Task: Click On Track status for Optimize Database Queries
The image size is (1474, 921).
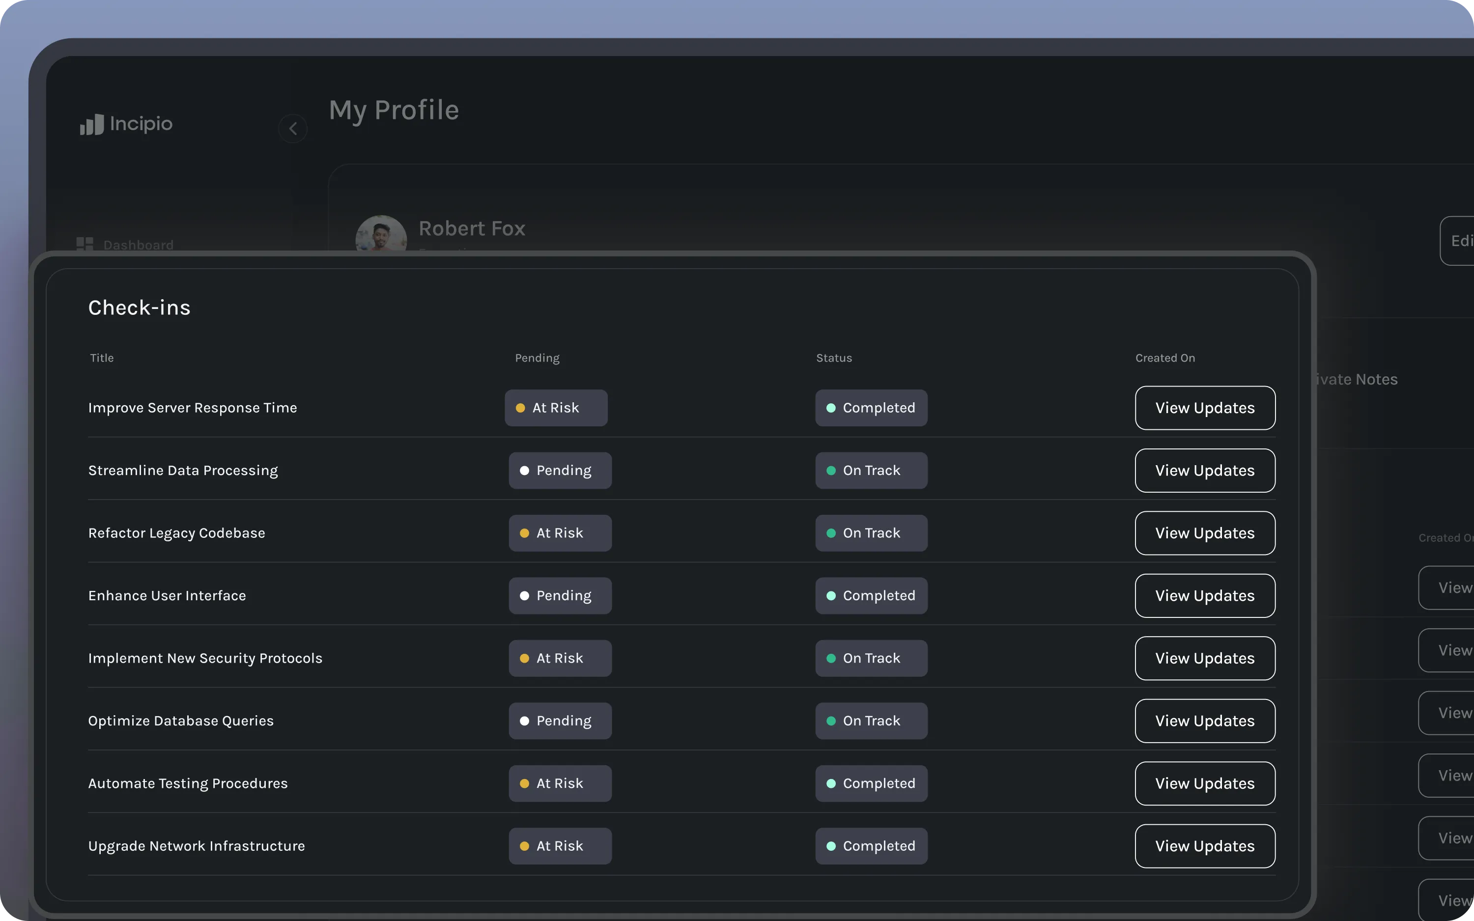Action: pyautogui.click(x=871, y=721)
